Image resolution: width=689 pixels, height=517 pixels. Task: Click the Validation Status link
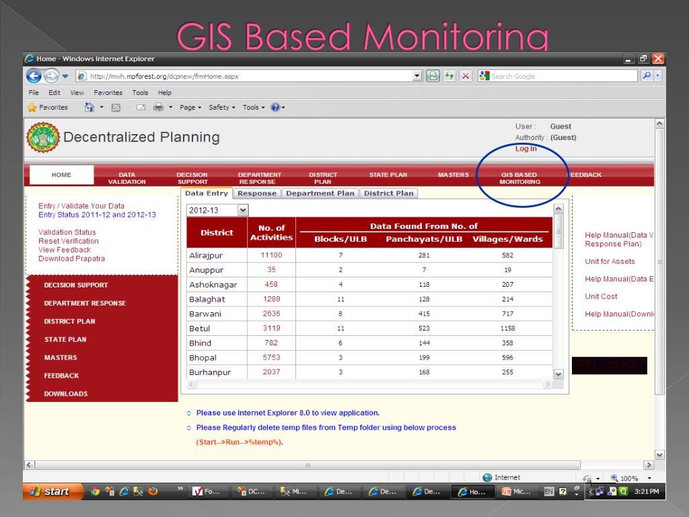(67, 232)
